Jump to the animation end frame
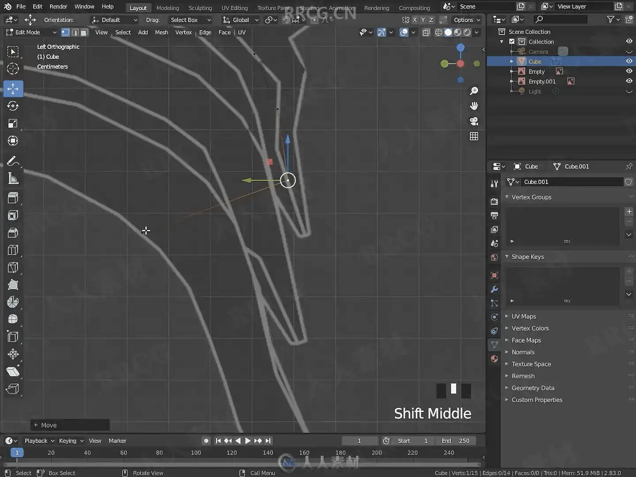This screenshot has height=477, width=636. [268, 441]
